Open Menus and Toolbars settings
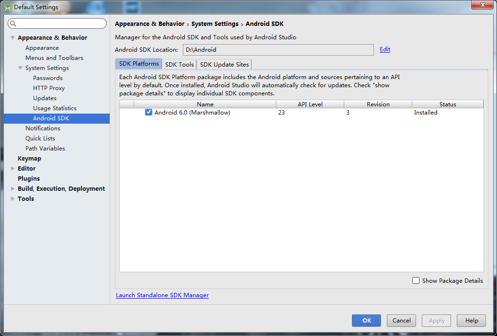 click(x=54, y=58)
